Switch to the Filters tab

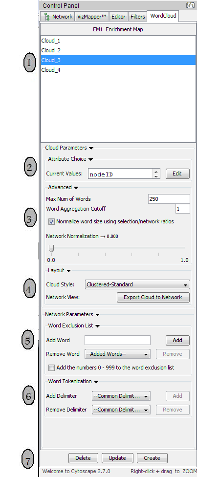(x=137, y=17)
